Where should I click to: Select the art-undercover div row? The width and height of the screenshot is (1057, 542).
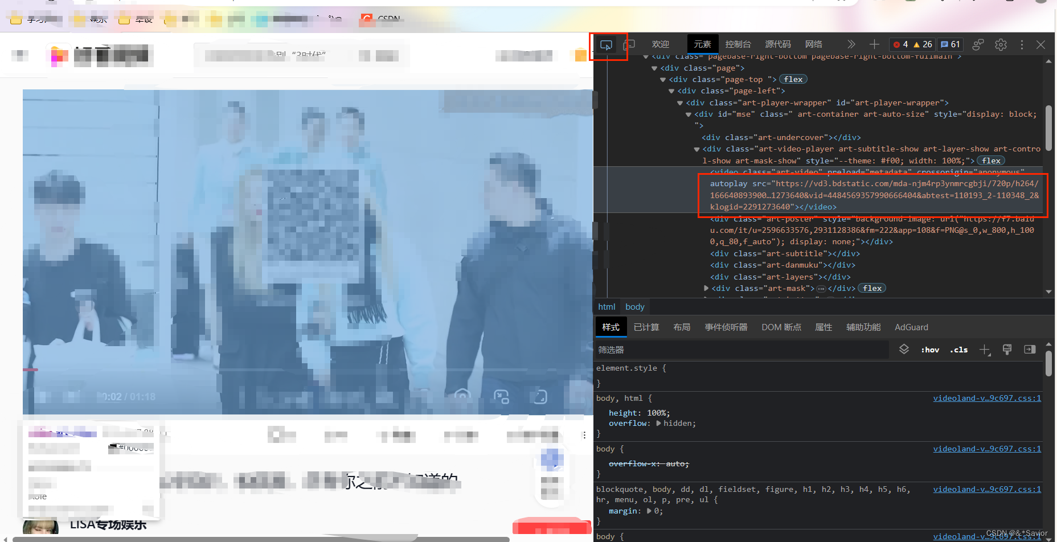(781, 138)
